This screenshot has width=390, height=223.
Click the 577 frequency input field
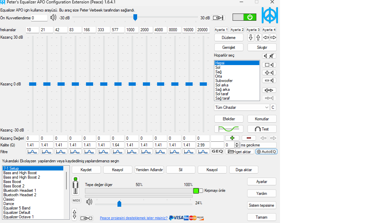(118, 30)
